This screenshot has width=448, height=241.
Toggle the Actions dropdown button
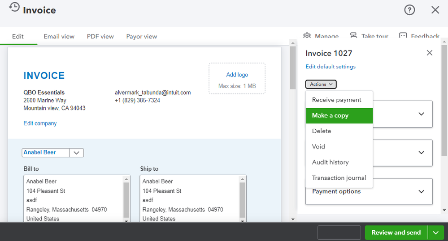(x=321, y=85)
